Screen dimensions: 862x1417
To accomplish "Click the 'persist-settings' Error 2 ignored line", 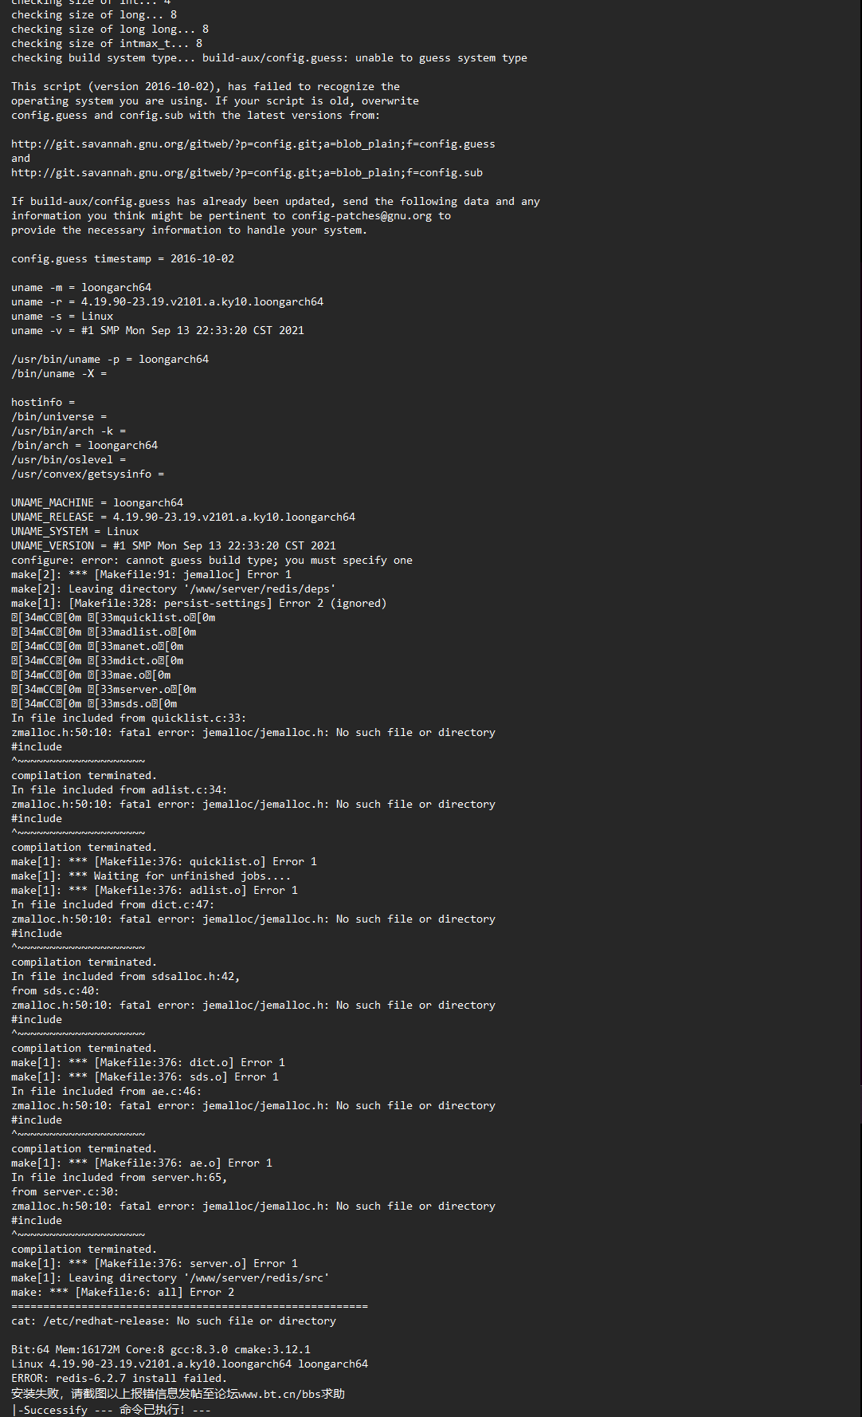I will (x=199, y=604).
